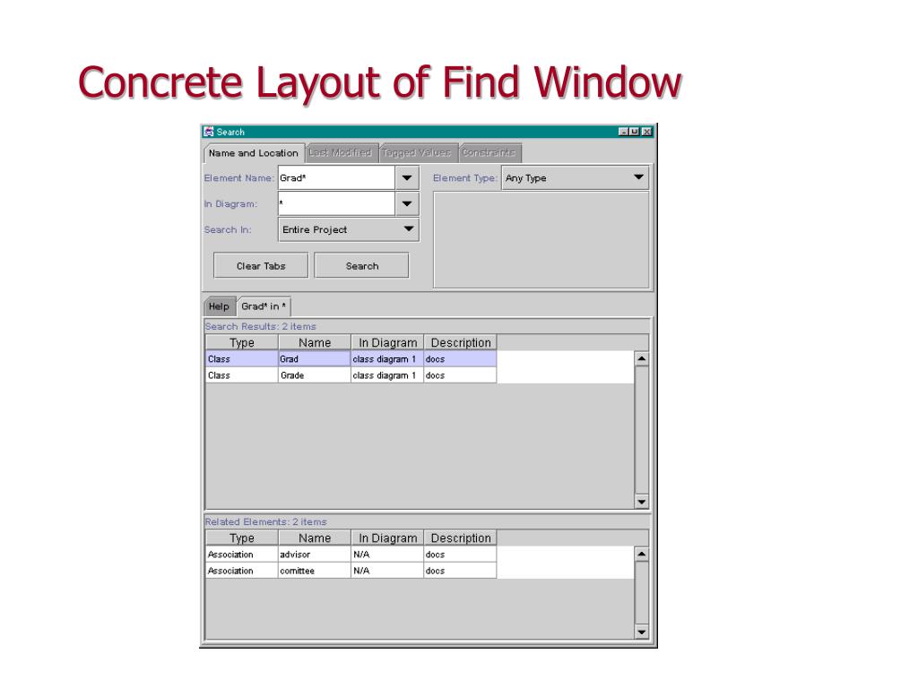Select the Grade name cell
The image size is (918, 688).
click(x=315, y=375)
